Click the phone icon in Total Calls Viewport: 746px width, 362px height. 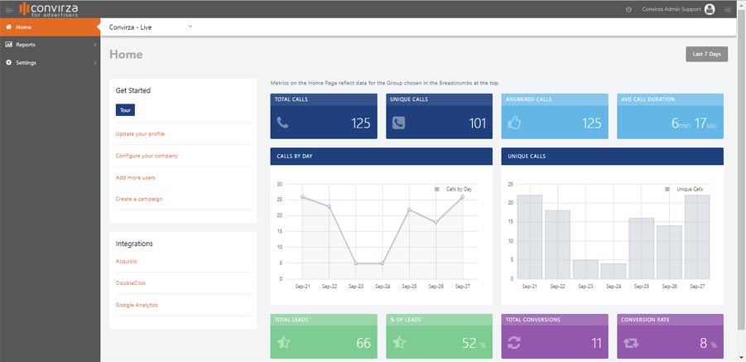(x=283, y=123)
